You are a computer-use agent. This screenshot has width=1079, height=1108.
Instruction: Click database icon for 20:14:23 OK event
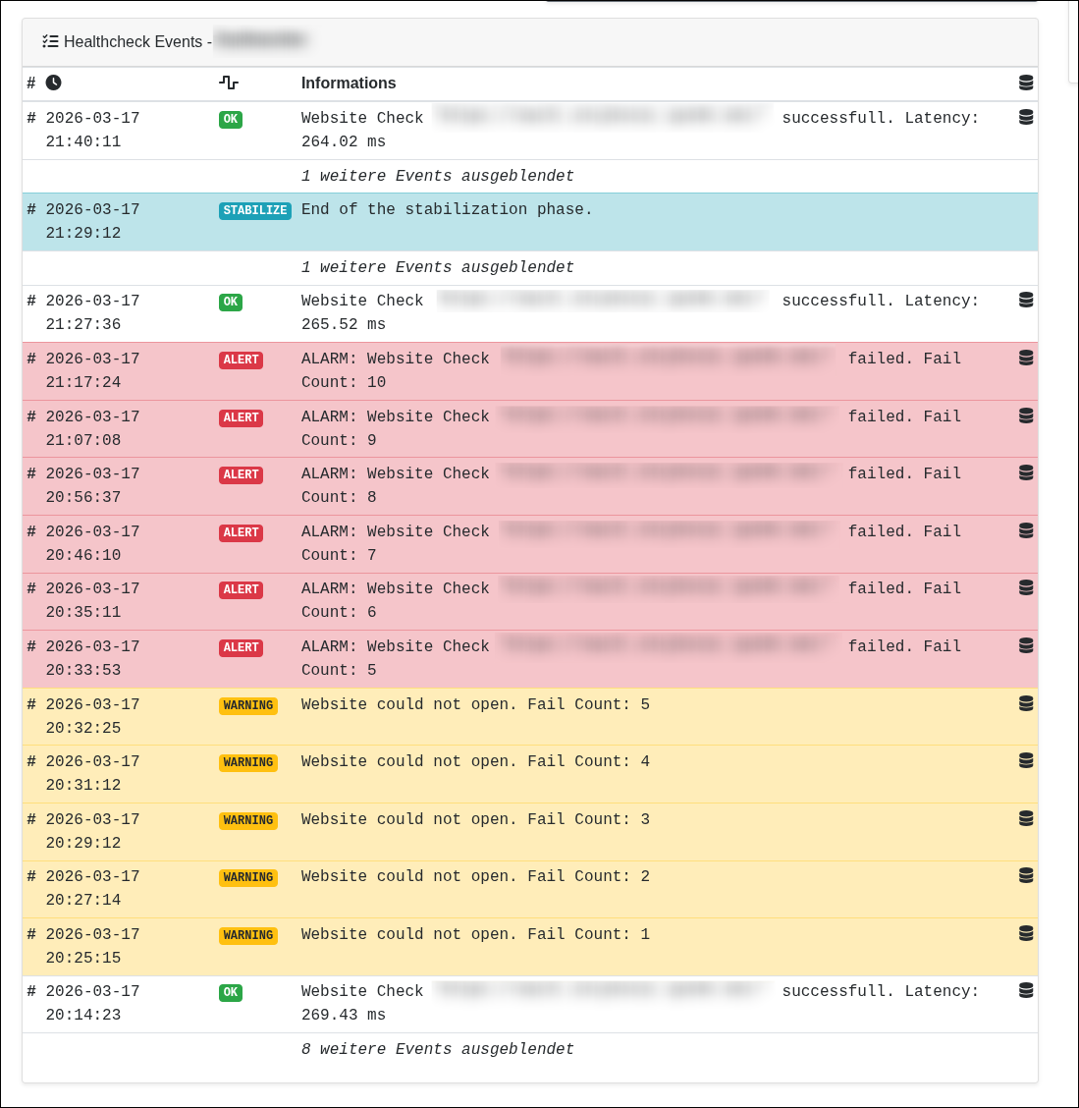[x=1026, y=990]
